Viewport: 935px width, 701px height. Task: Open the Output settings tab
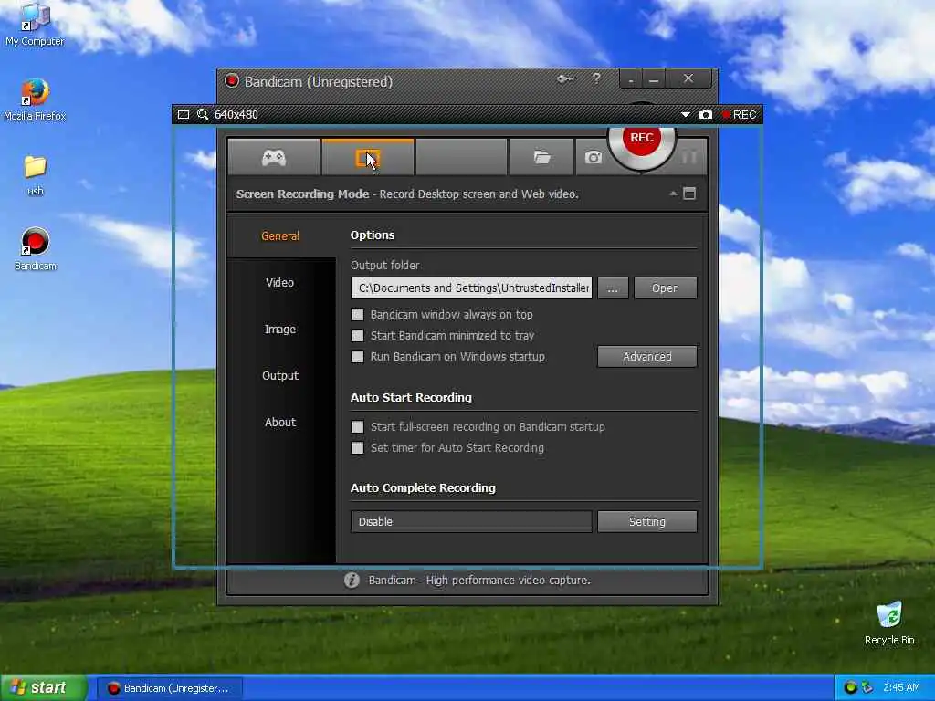[280, 375]
